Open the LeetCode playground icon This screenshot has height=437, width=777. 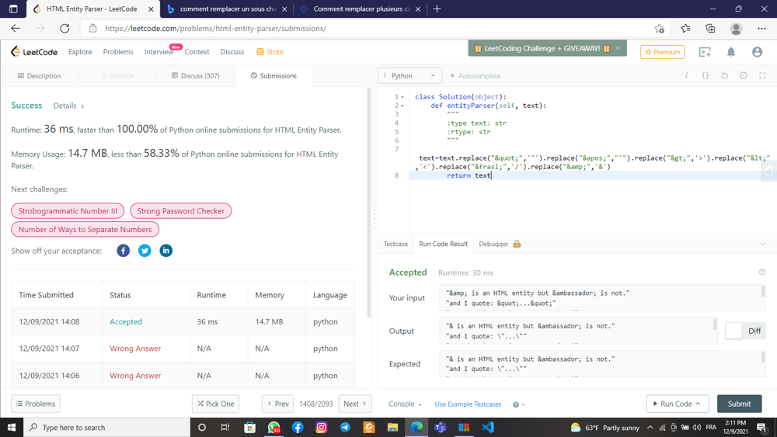[705, 52]
